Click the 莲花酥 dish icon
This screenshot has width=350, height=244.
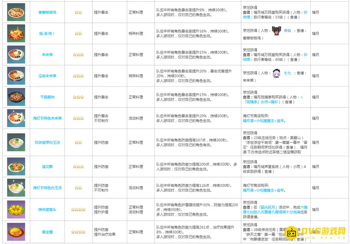16,166
